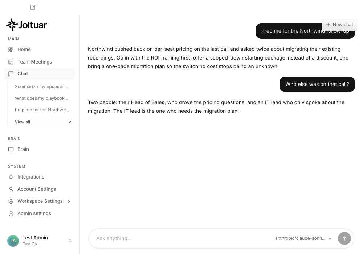Expand the Workspace Settings chevron

coord(69,201)
